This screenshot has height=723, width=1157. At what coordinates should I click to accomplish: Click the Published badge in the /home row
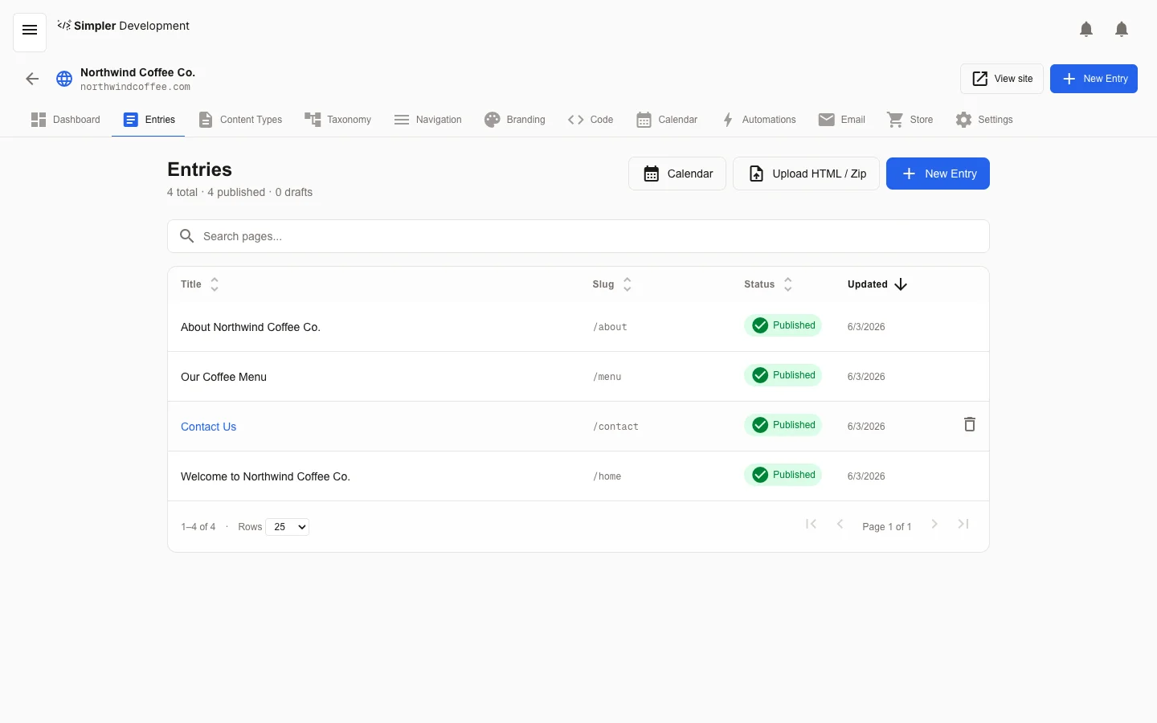[783, 475]
